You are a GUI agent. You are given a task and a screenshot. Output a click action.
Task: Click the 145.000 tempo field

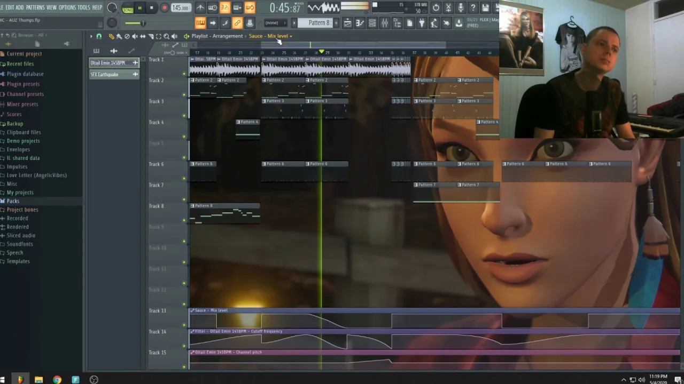click(181, 8)
